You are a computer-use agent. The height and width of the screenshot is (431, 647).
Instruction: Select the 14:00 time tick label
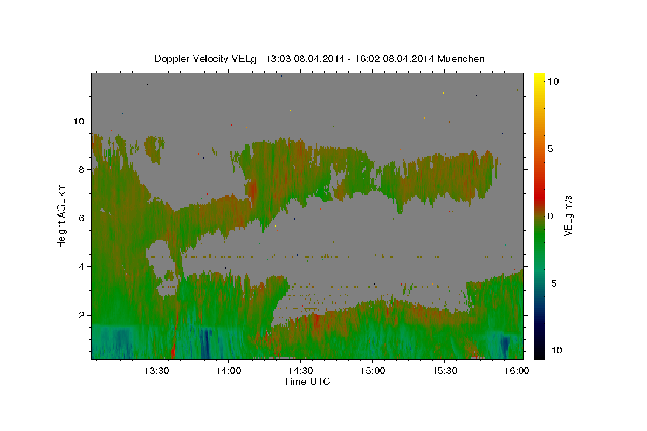(x=228, y=371)
